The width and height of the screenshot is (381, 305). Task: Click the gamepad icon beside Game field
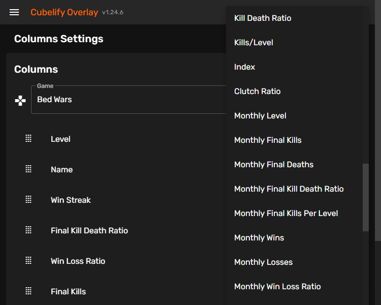(20, 100)
